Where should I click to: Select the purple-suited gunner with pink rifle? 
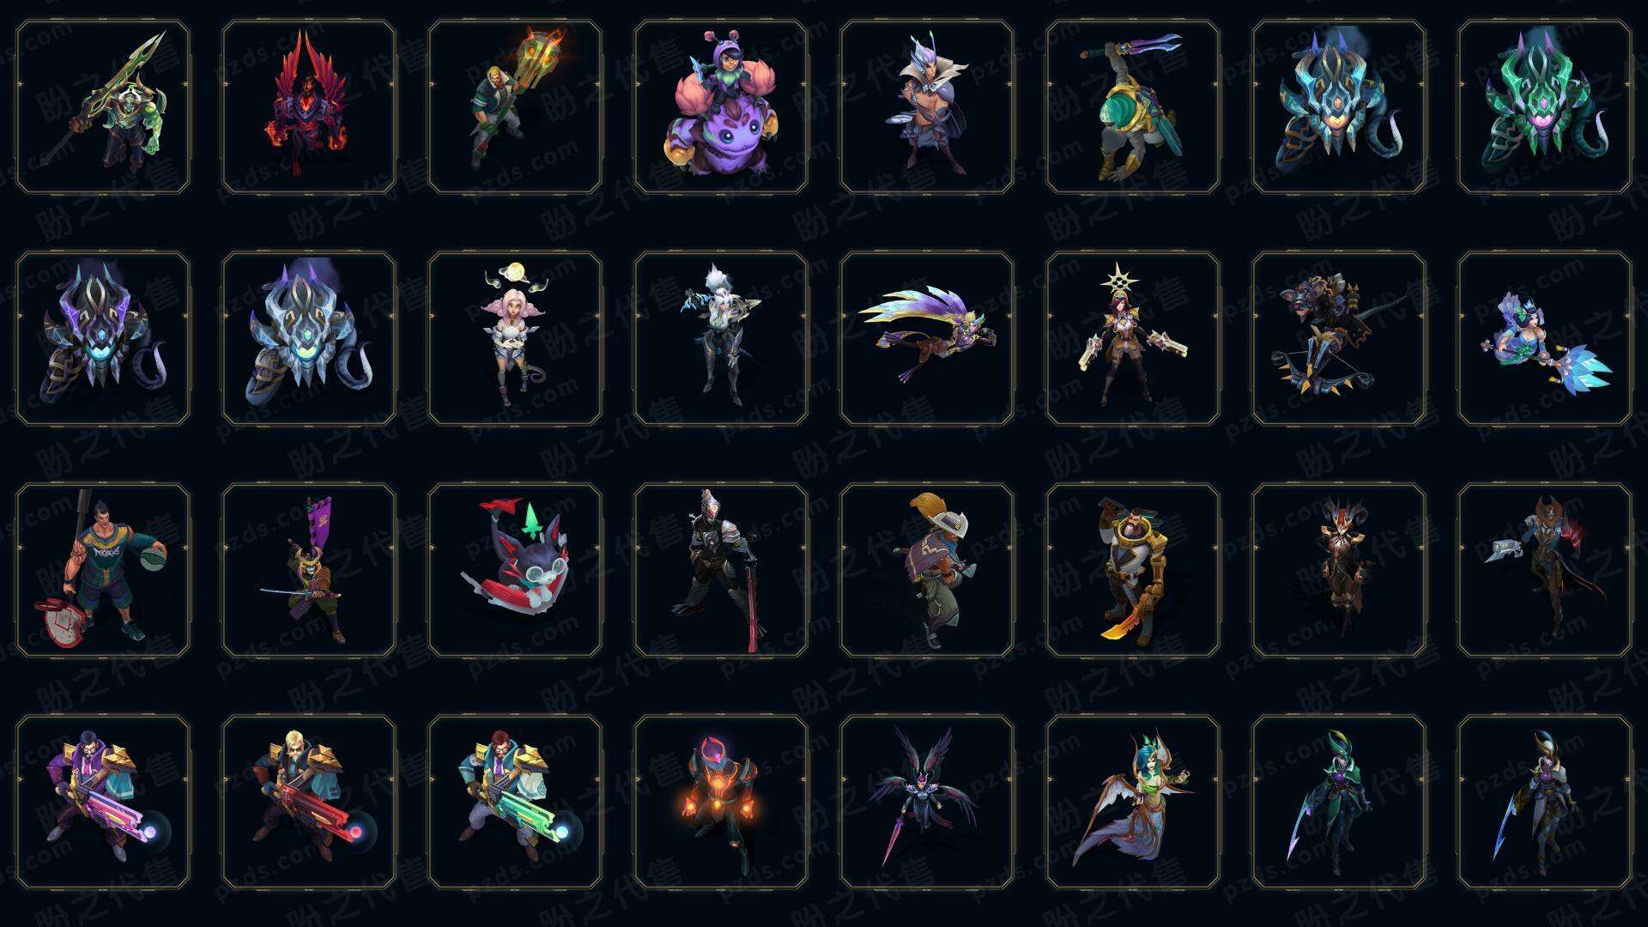103,803
